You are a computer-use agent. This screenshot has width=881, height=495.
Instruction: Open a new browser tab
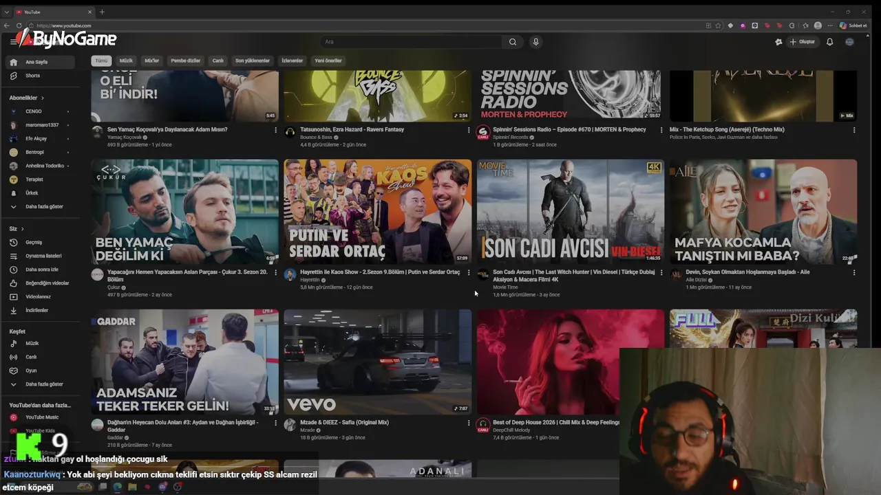[102, 12]
